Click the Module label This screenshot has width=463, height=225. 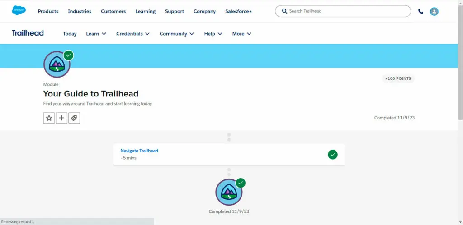[51, 84]
